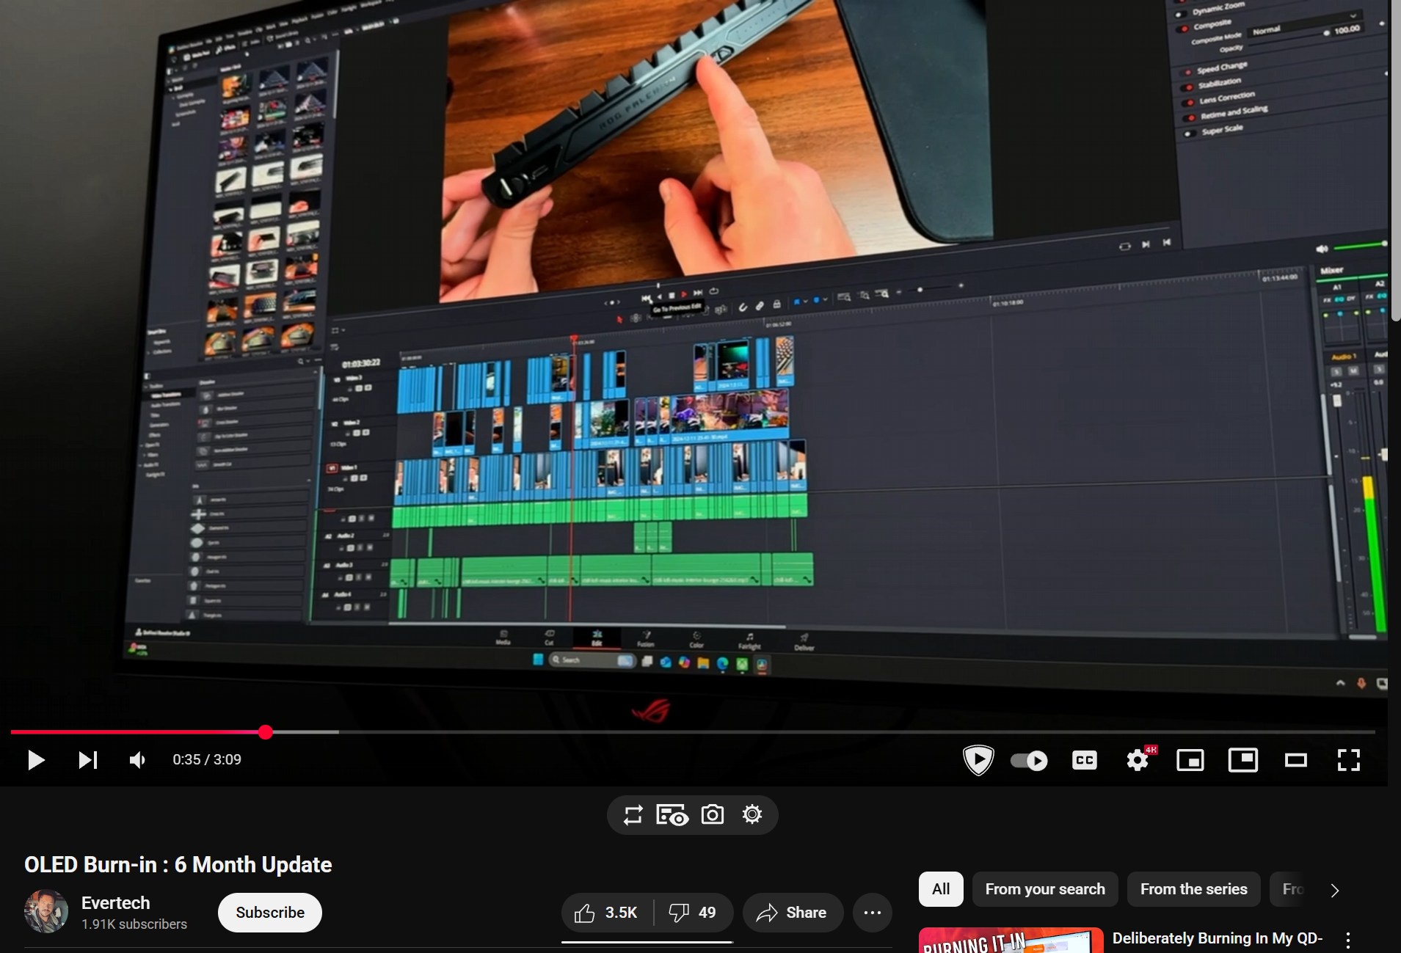Open the Burning It In video thumbnail
Viewport: 1401px width, 953px height.
coord(1011,941)
